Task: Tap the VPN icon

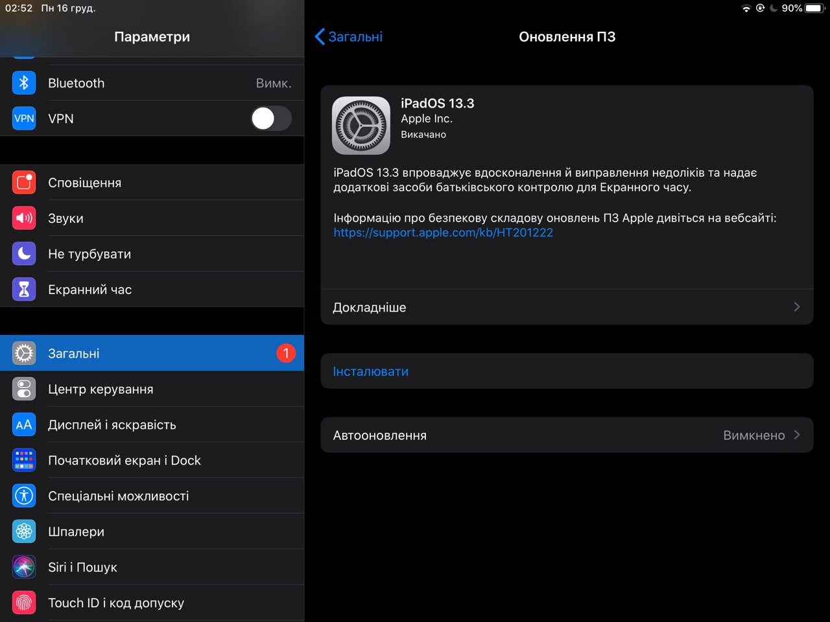Action: (24, 119)
